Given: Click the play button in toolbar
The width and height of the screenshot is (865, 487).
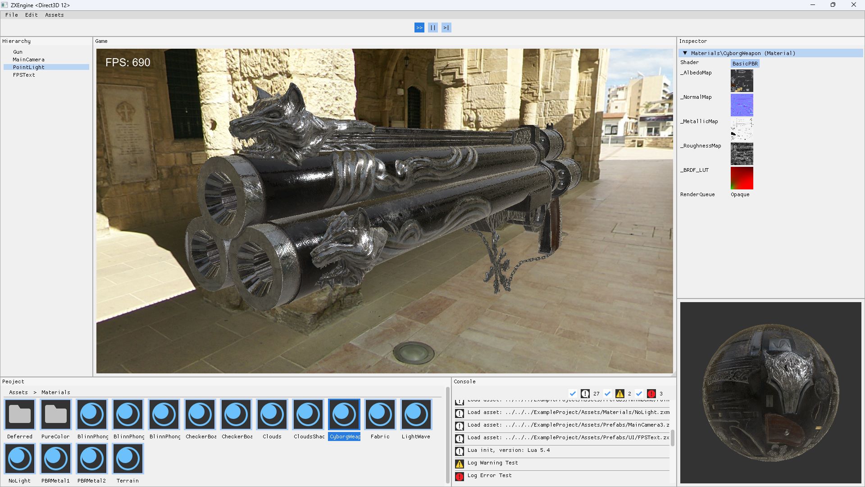Looking at the screenshot, I should click(x=419, y=28).
